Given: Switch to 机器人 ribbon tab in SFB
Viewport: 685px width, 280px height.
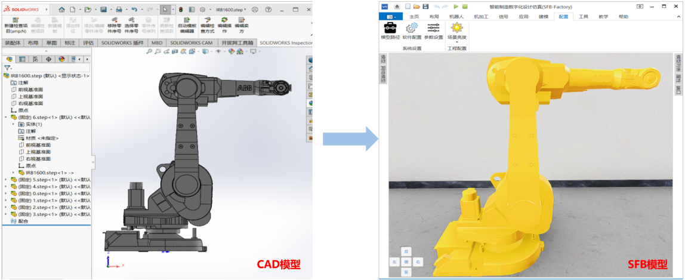Looking at the screenshot, I should pyautogui.click(x=456, y=17).
